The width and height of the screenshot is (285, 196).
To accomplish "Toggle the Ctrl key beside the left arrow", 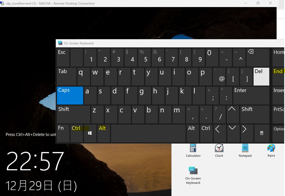I will [206, 133].
